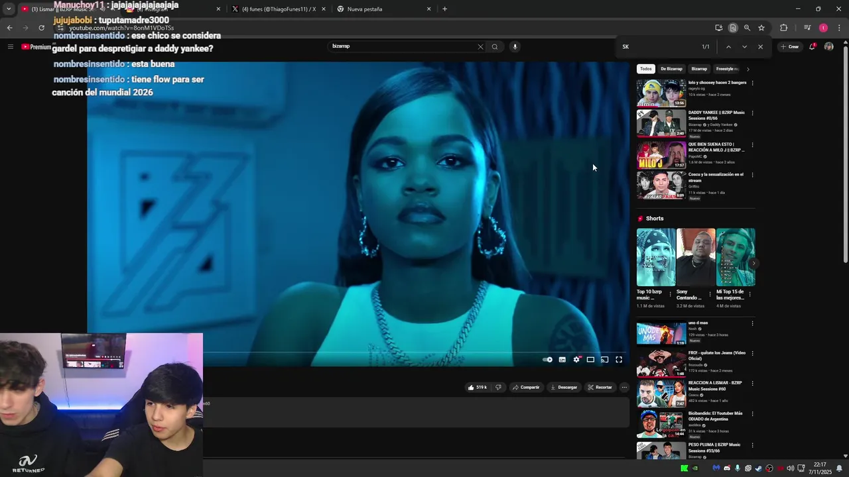This screenshot has width=849, height=477.
Task: Open the volume speaker tray icon
Action: [x=790, y=468]
